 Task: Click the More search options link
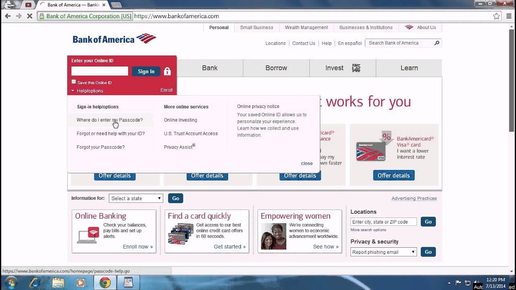[368, 230]
